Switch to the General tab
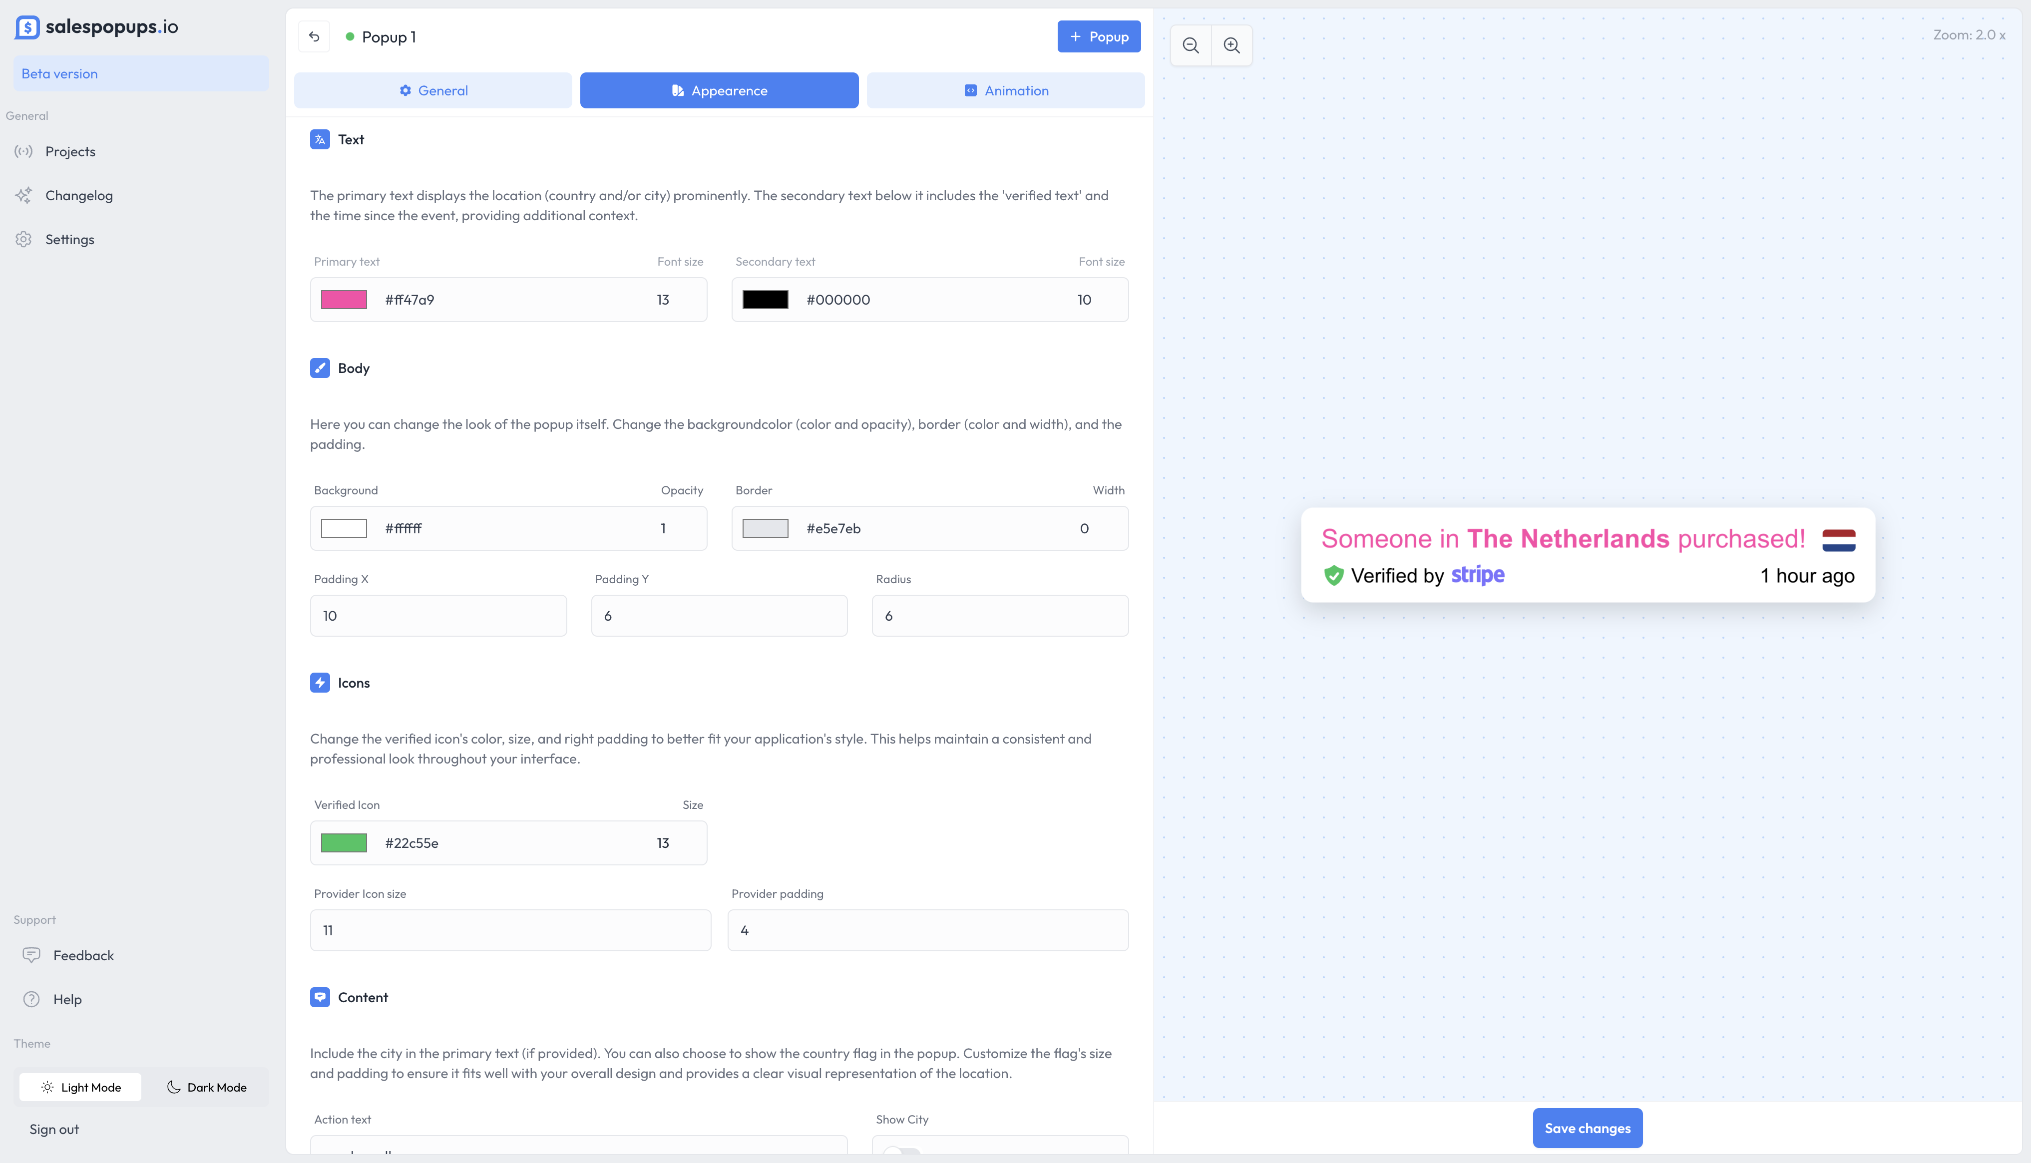Viewport: 2031px width, 1163px height. [x=433, y=90]
